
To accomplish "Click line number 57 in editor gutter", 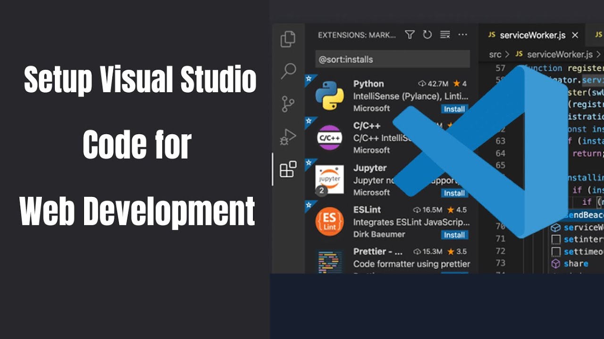I will (x=500, y=68).
